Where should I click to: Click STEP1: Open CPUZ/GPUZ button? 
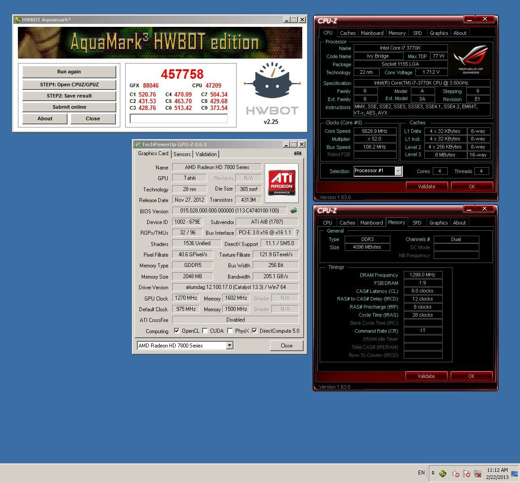69,85
